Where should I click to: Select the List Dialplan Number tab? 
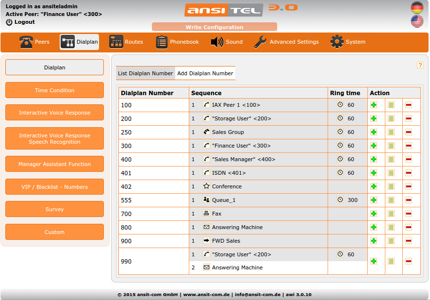tap(145, 73)
